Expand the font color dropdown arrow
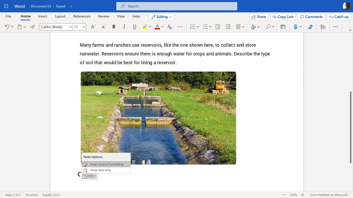 162,27
